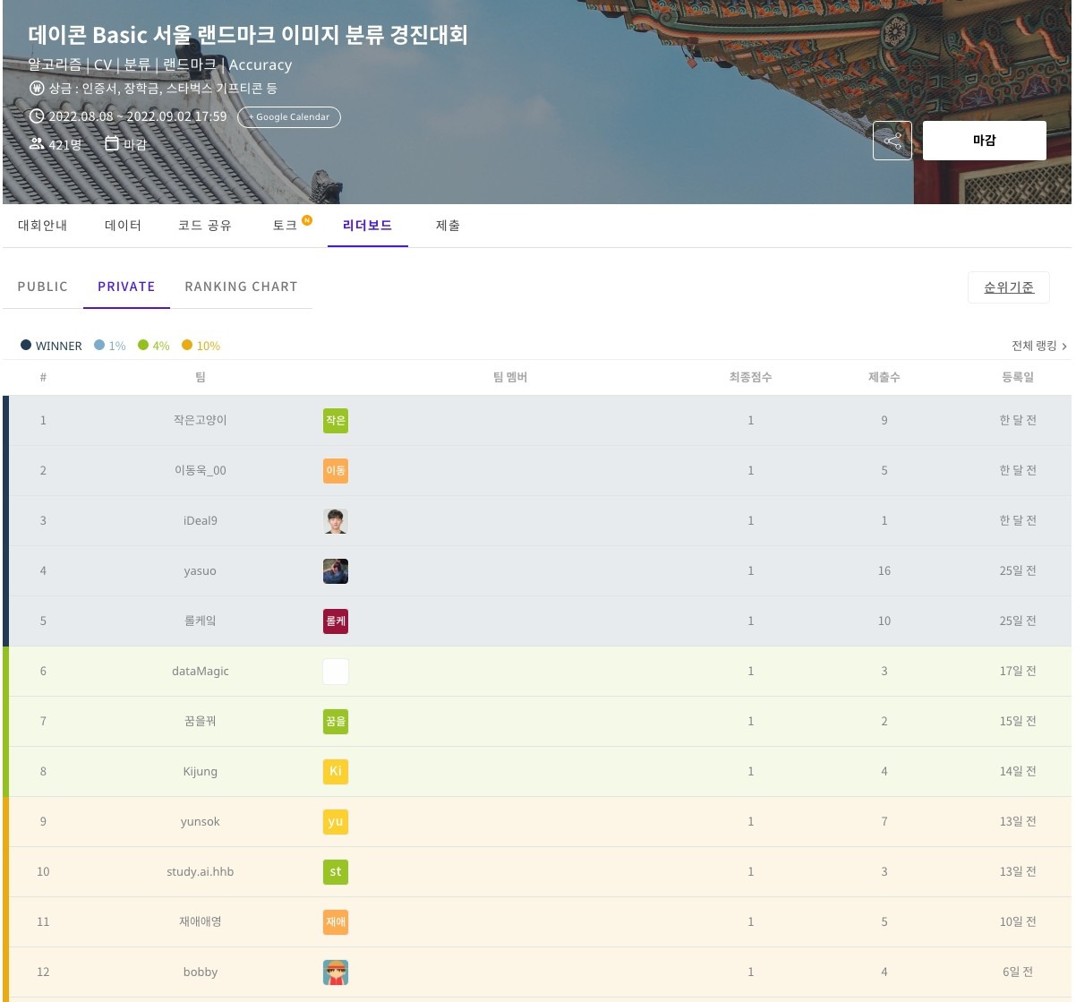Toggle the 4% legend filter

143,345
